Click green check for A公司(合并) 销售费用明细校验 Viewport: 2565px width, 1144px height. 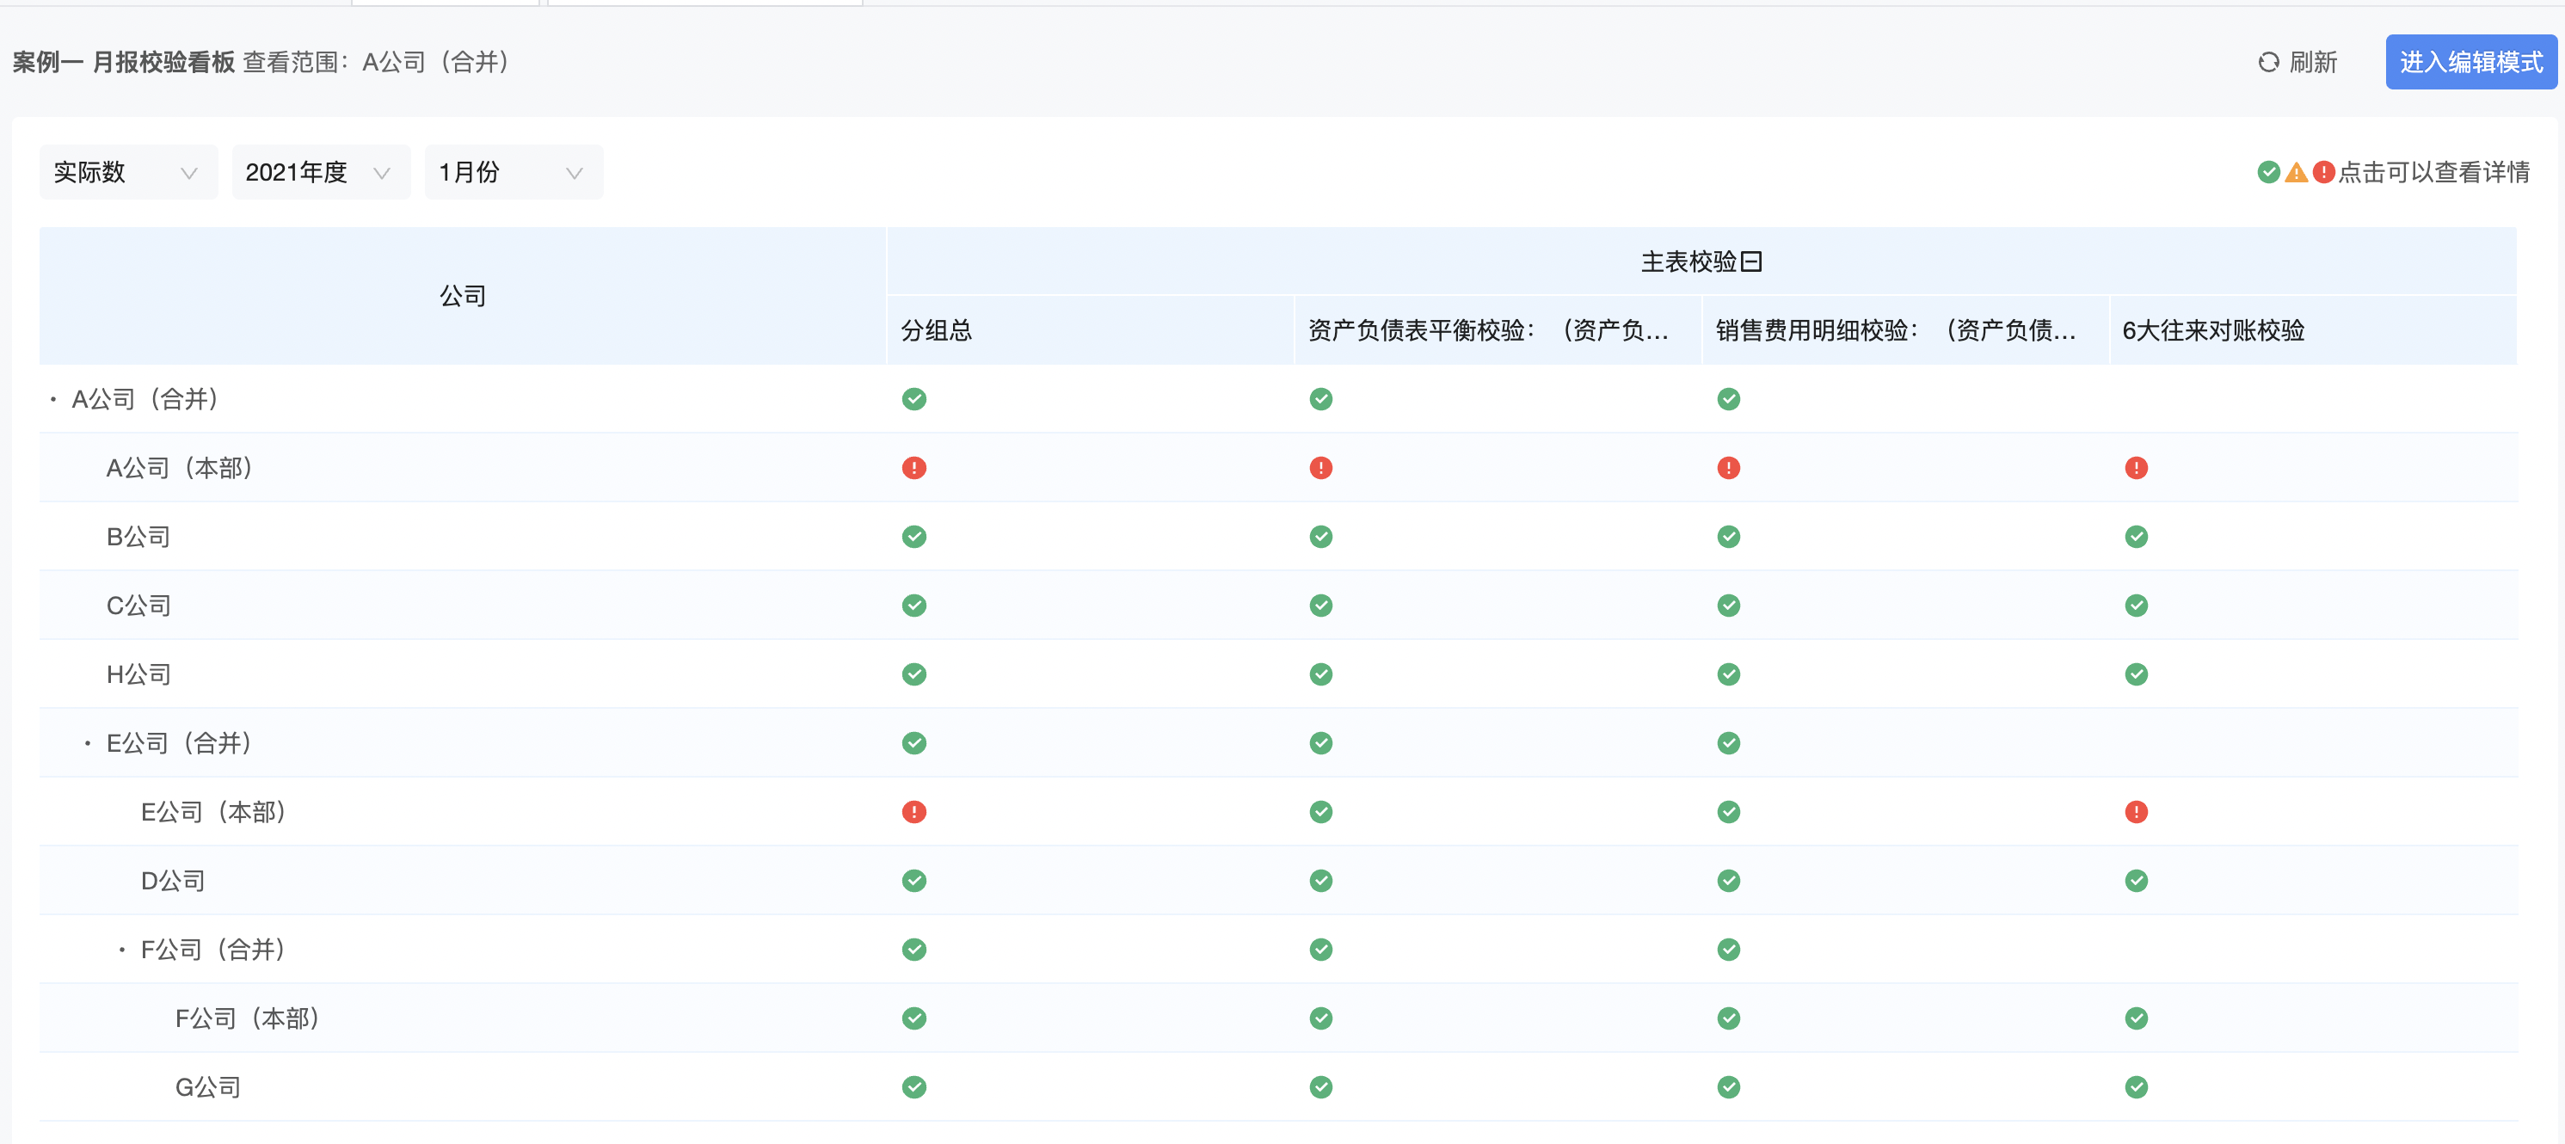point(1727,399)
